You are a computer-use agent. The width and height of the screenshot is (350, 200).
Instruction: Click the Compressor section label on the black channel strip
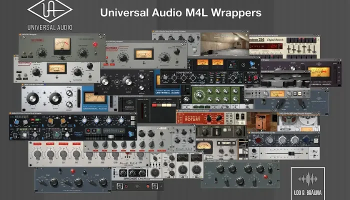183,73
